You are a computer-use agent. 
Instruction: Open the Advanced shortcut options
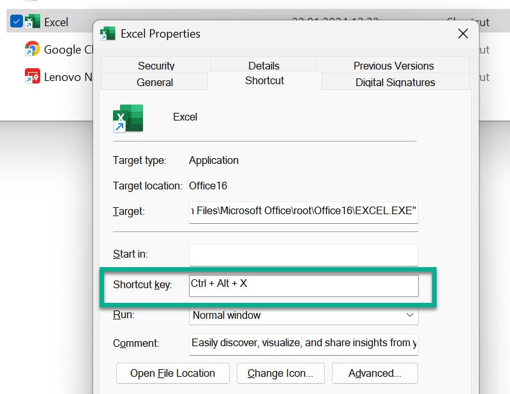pos(375,373)
